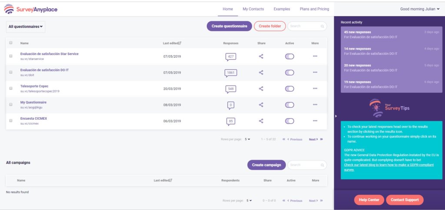Click the search magnifier in questionnaires search

point(322,26)
